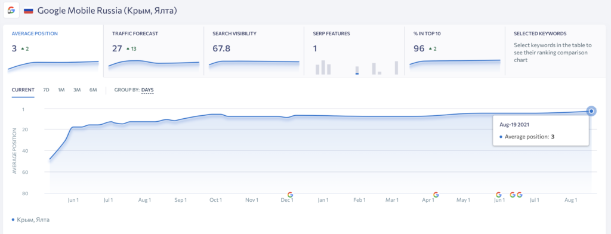Image resolution: width=611 pixels, height=234 pixels.
Task: Click the top 10 percentage value 96
Action: 419,48
